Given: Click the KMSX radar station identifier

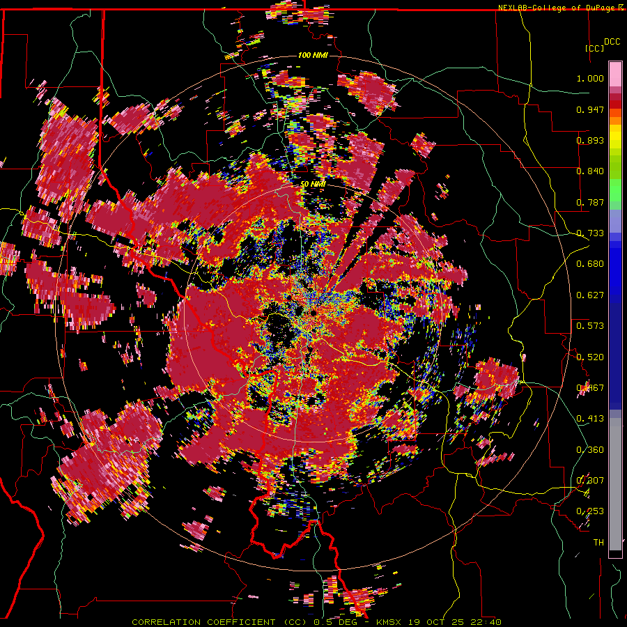Looking at the screenshot, I should (x=389, y=622).
